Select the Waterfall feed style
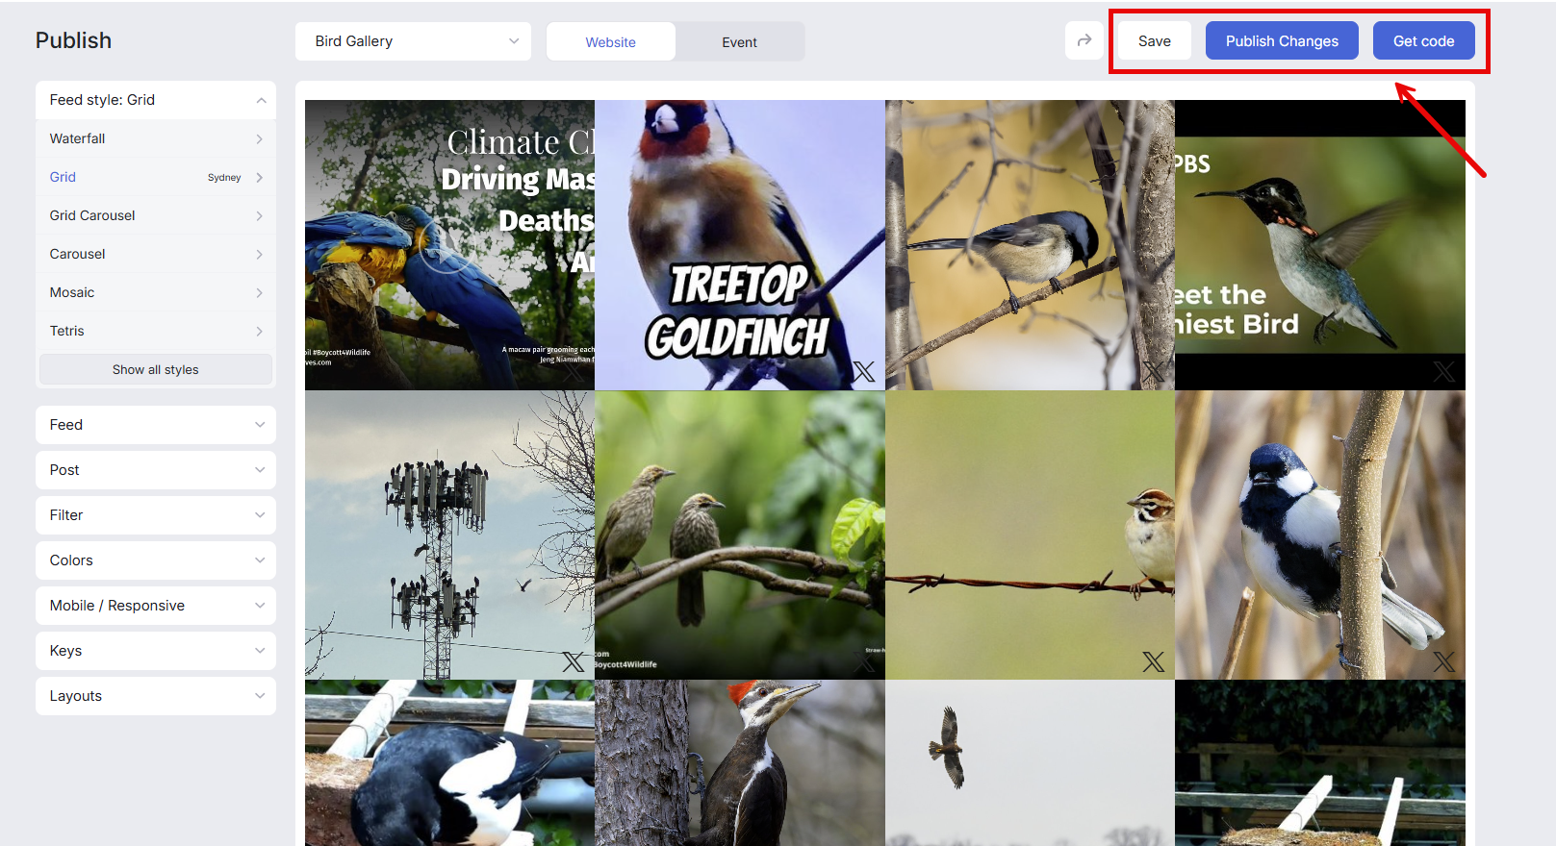 click(156, 138)
